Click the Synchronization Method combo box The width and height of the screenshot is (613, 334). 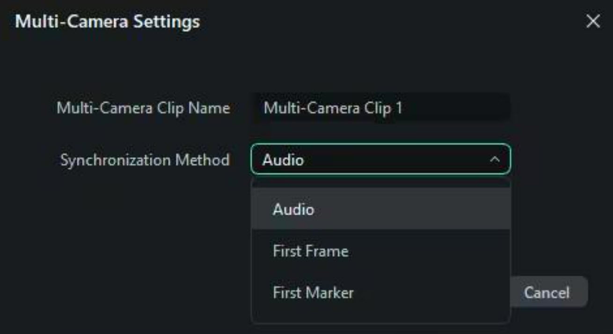tap(380, 160)
